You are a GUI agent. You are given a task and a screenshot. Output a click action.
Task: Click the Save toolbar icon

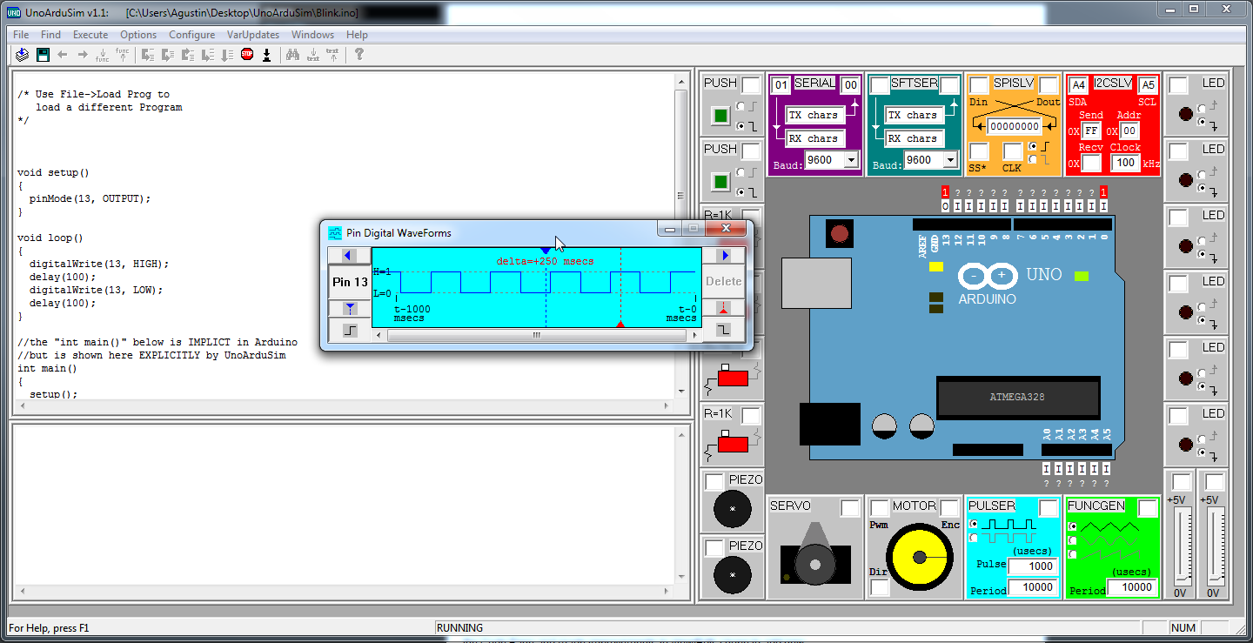pos(43,54)
